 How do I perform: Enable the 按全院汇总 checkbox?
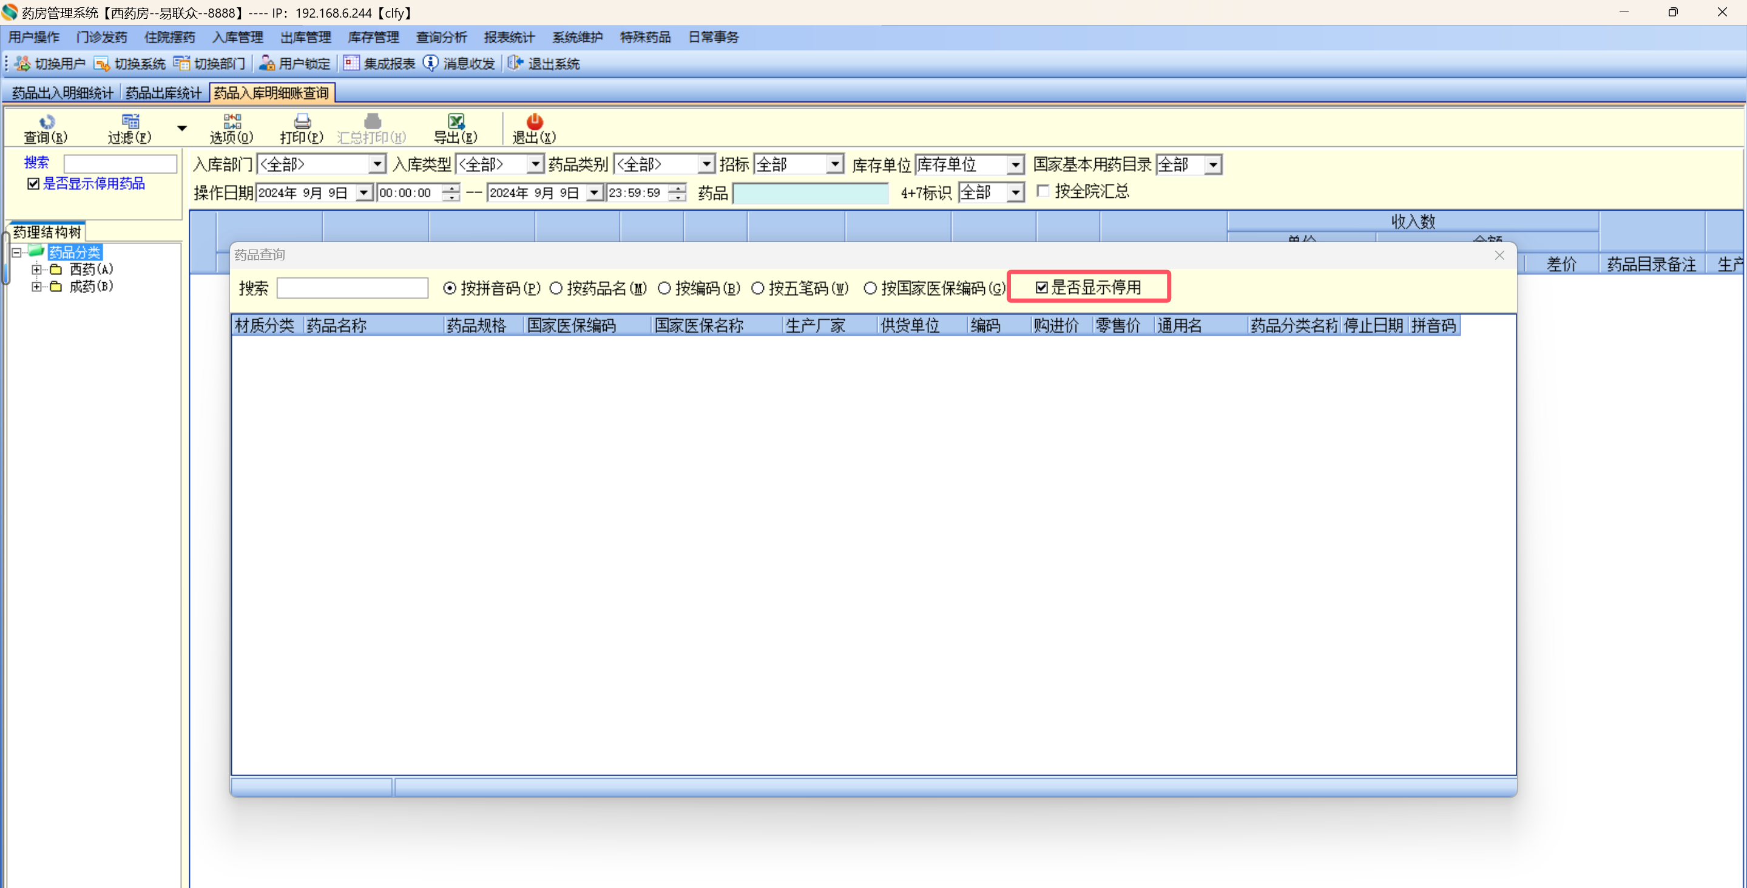coord(1043,191)
